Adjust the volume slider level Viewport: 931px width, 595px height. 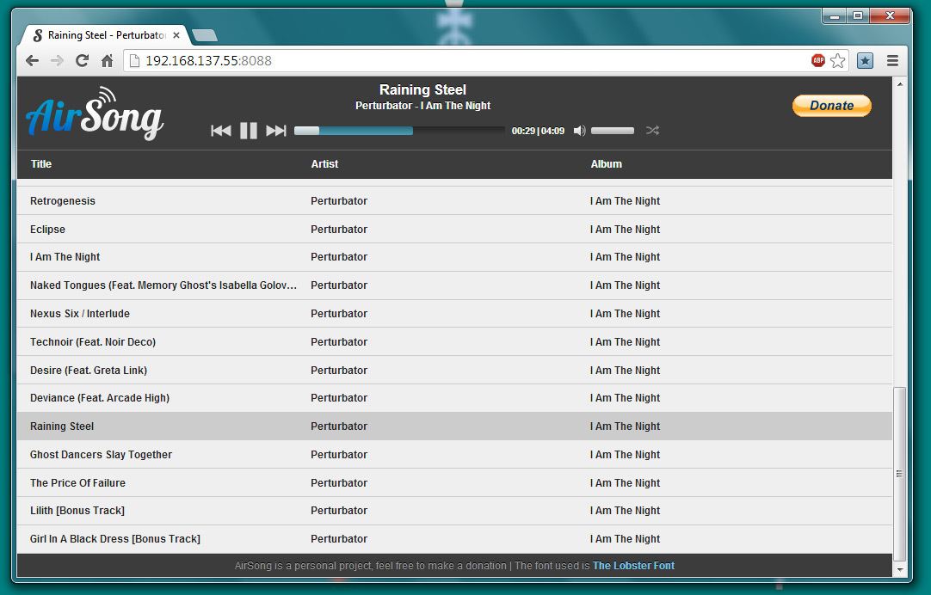pos(613,131)
